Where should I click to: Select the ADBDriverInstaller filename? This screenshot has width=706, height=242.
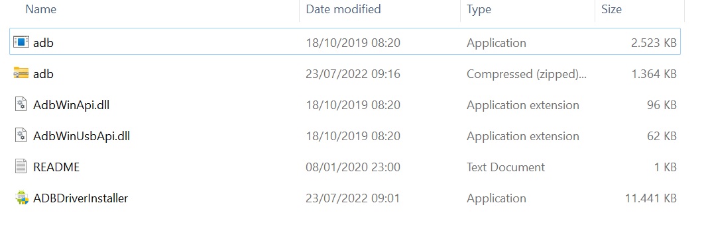click(x=81, y=198)
